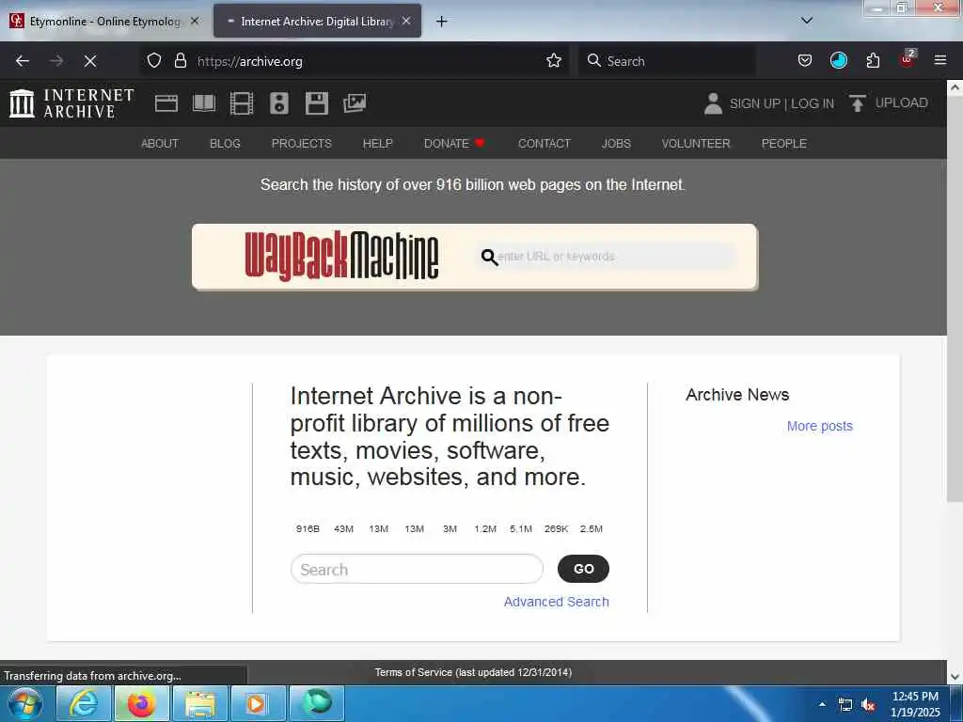Click the taskbar clock showing 12:45 PM
The width and height of the screenshot is (963, 722).
(x=915, y=703)
